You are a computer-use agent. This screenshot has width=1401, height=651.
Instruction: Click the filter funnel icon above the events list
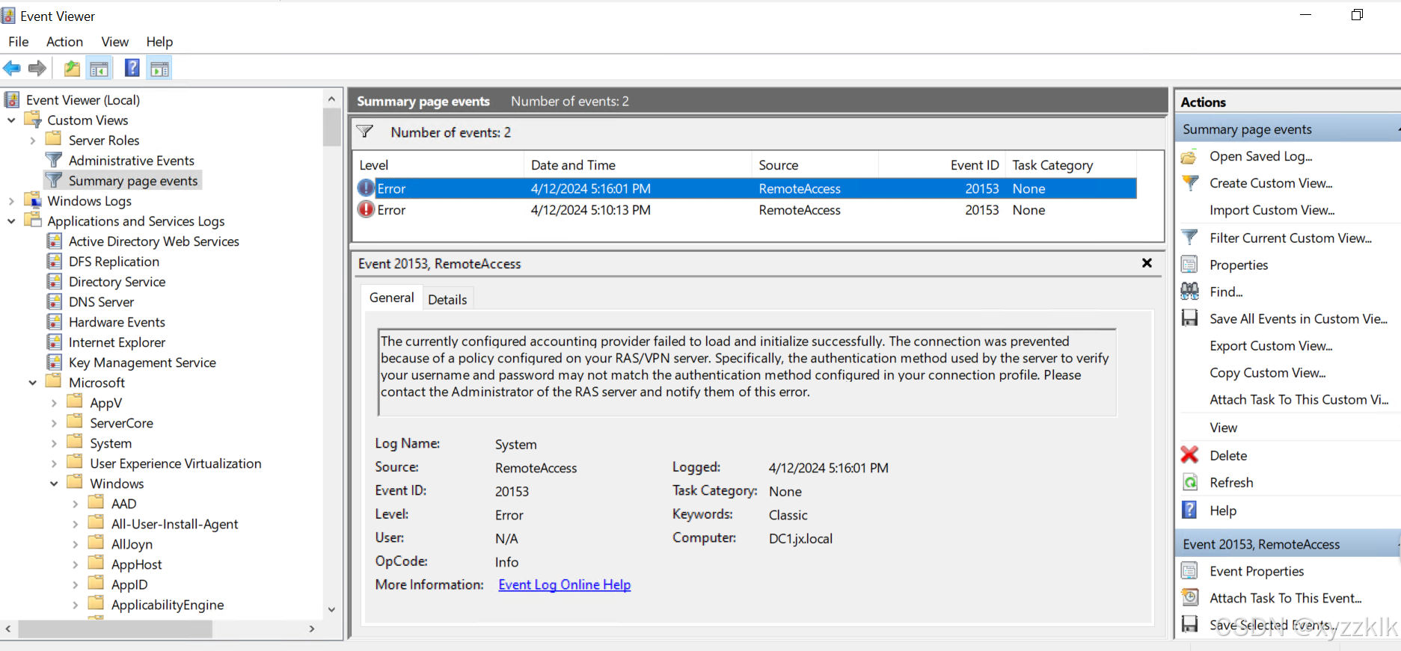tap(364, 132)
